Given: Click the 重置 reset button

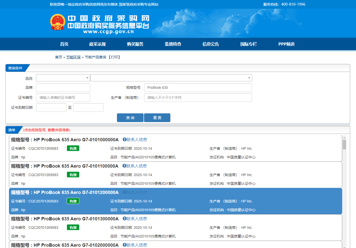Looking at the screenshot, I should coord(157,118).
